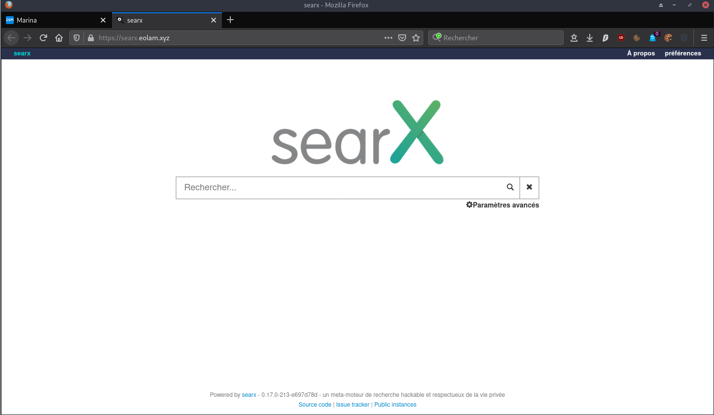
Task: Open the Ghostery extension icon
Action: click(x=653, y=38)
